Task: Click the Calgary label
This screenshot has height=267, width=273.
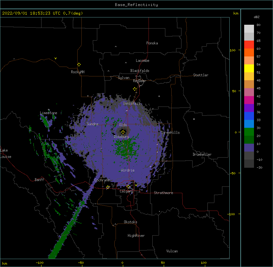Action: [x=126, y=191]
